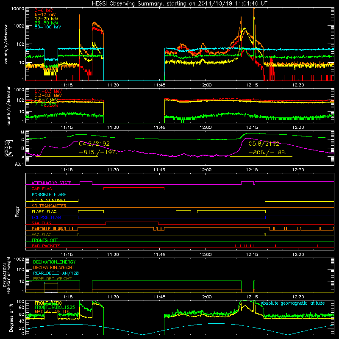Image resolution: width=339 pixels, height=339 pixels.
Task: Select the -806./-199. position label
Action: pos(268,152)
